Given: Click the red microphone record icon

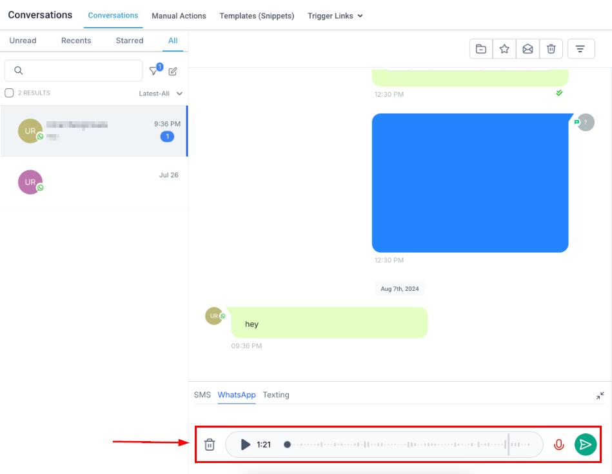Looking at the screenshot, I should pos(559,444).
